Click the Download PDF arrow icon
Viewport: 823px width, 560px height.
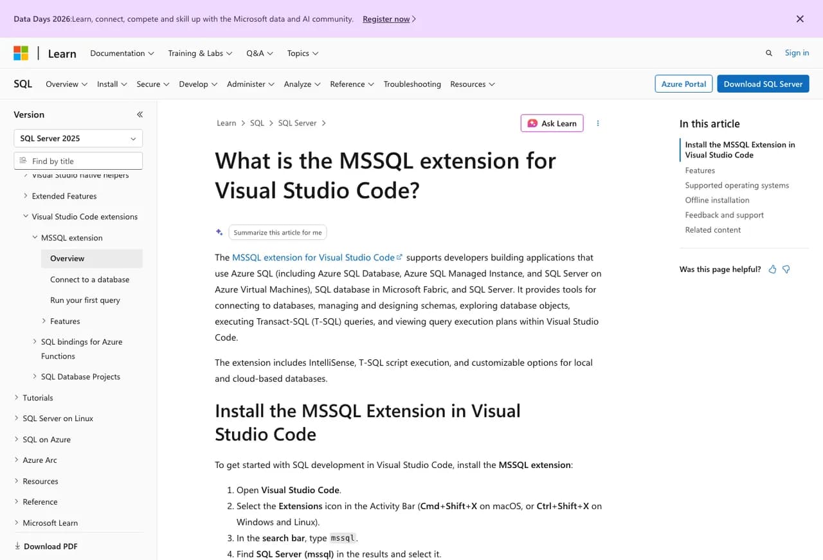[17, 546]
